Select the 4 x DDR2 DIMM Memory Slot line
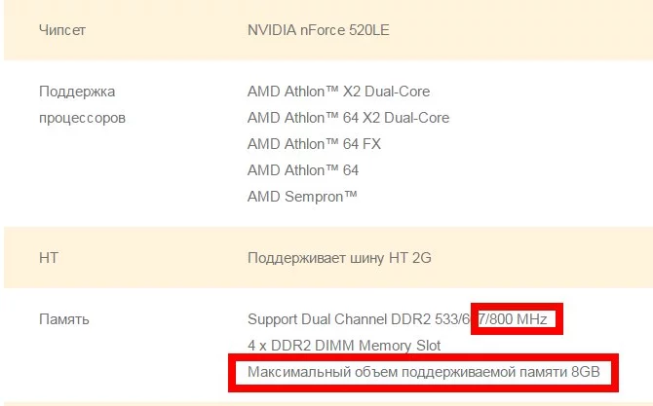This screenshot has width=653, height=406. pyautogui.click(x=344, y=345)
